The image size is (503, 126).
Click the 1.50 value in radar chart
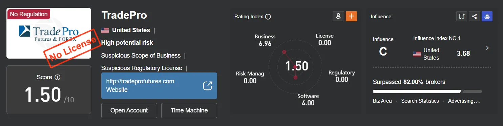(297, 66)
